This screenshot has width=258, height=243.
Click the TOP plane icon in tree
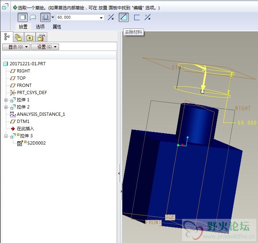13,78
